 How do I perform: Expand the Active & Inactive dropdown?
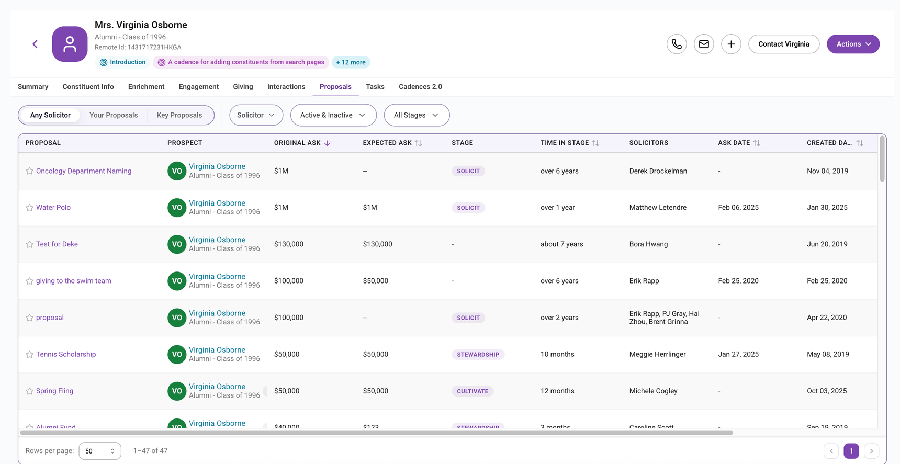tap(333, 115)
